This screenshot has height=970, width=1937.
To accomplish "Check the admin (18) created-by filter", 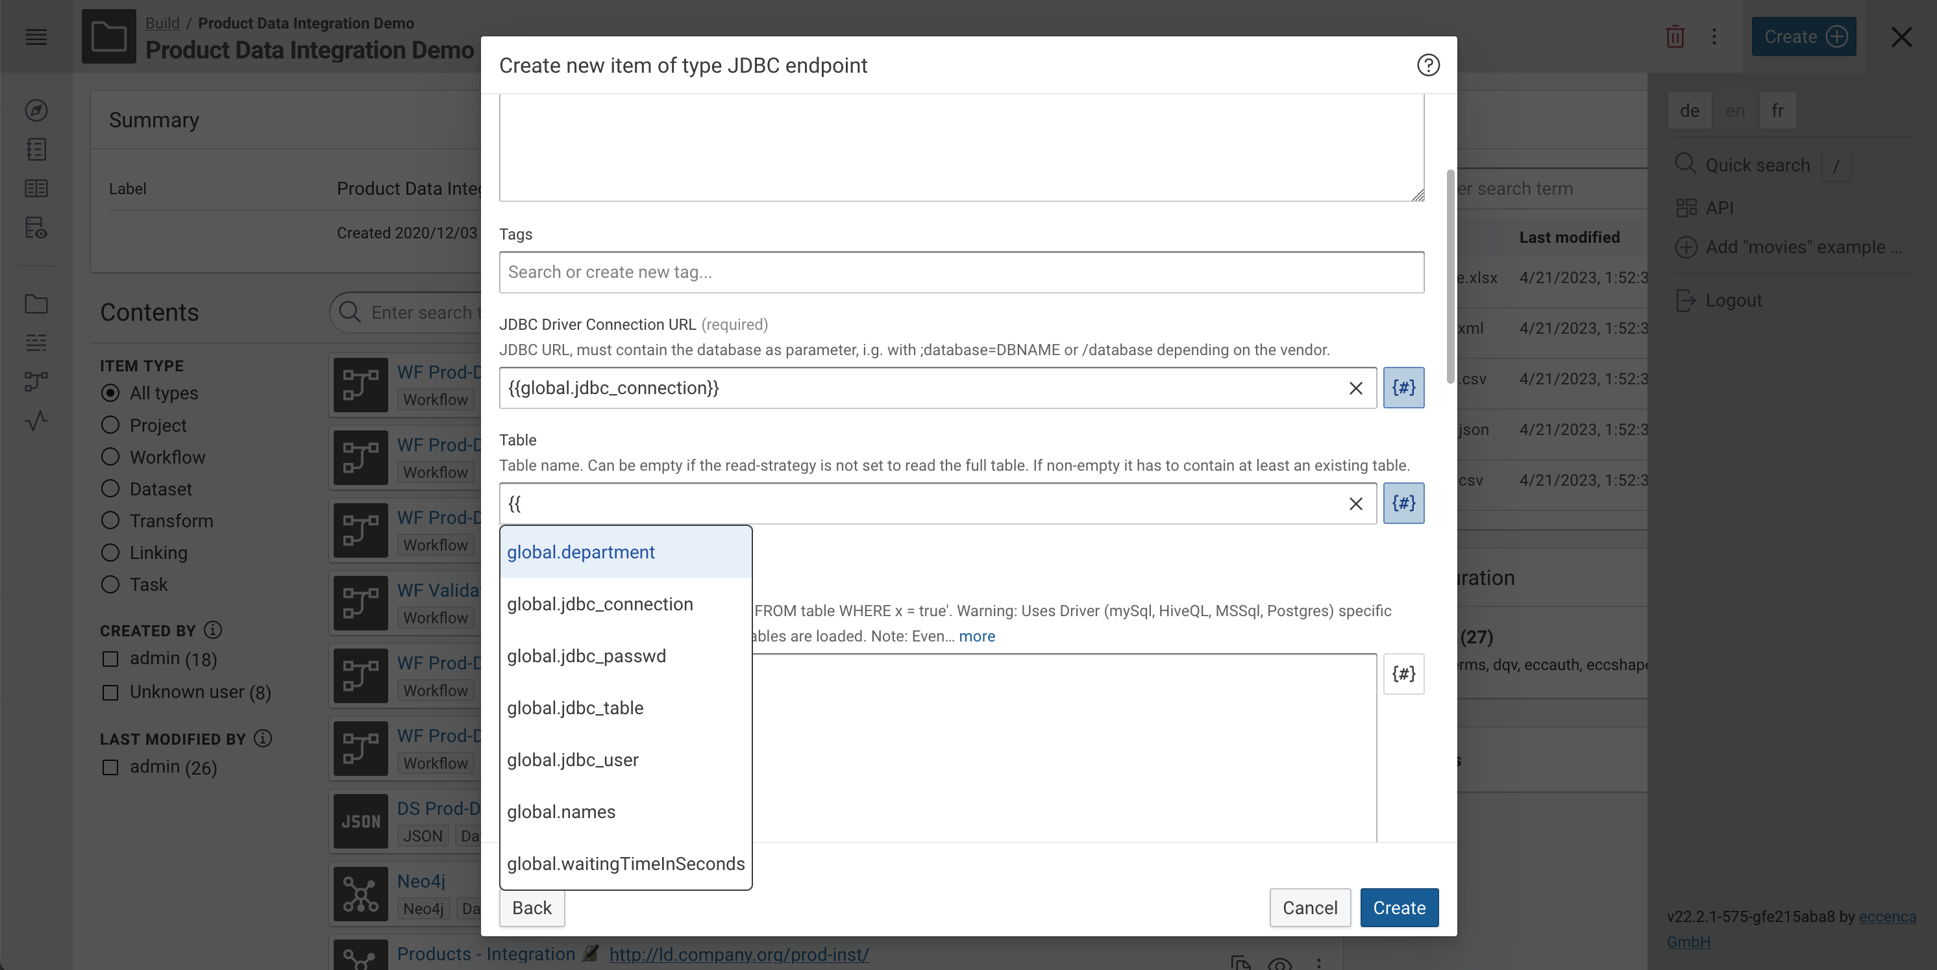I will (x=110, y=660).
